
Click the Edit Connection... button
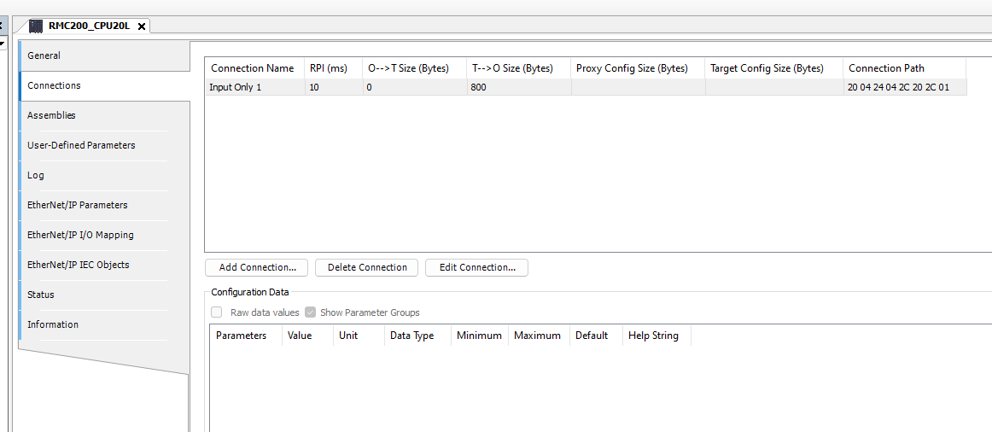[476, 267]
